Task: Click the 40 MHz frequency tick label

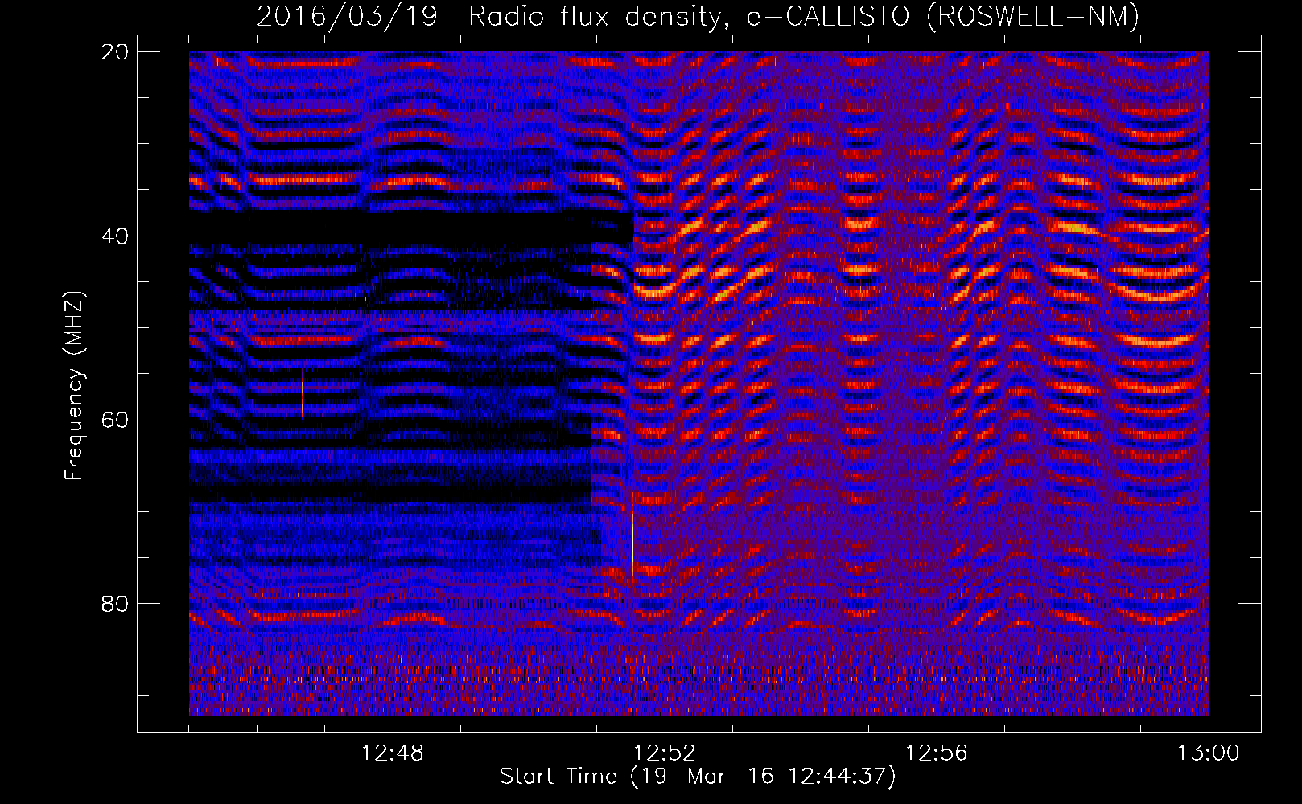Action: tap(115, 236)
